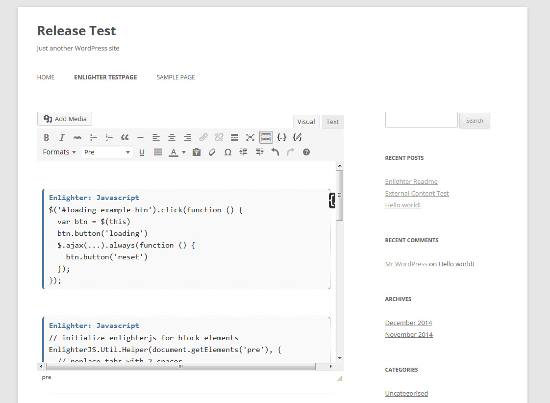The width and height of the screenshot is (550, 403).
Task: Toggle underline formatting
Action: click(x=142, y=152)
